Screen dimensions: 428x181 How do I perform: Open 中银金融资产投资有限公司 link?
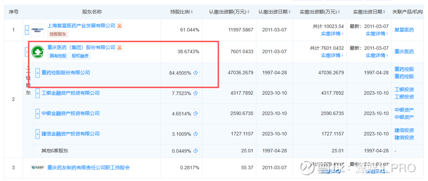pos(71,114)
